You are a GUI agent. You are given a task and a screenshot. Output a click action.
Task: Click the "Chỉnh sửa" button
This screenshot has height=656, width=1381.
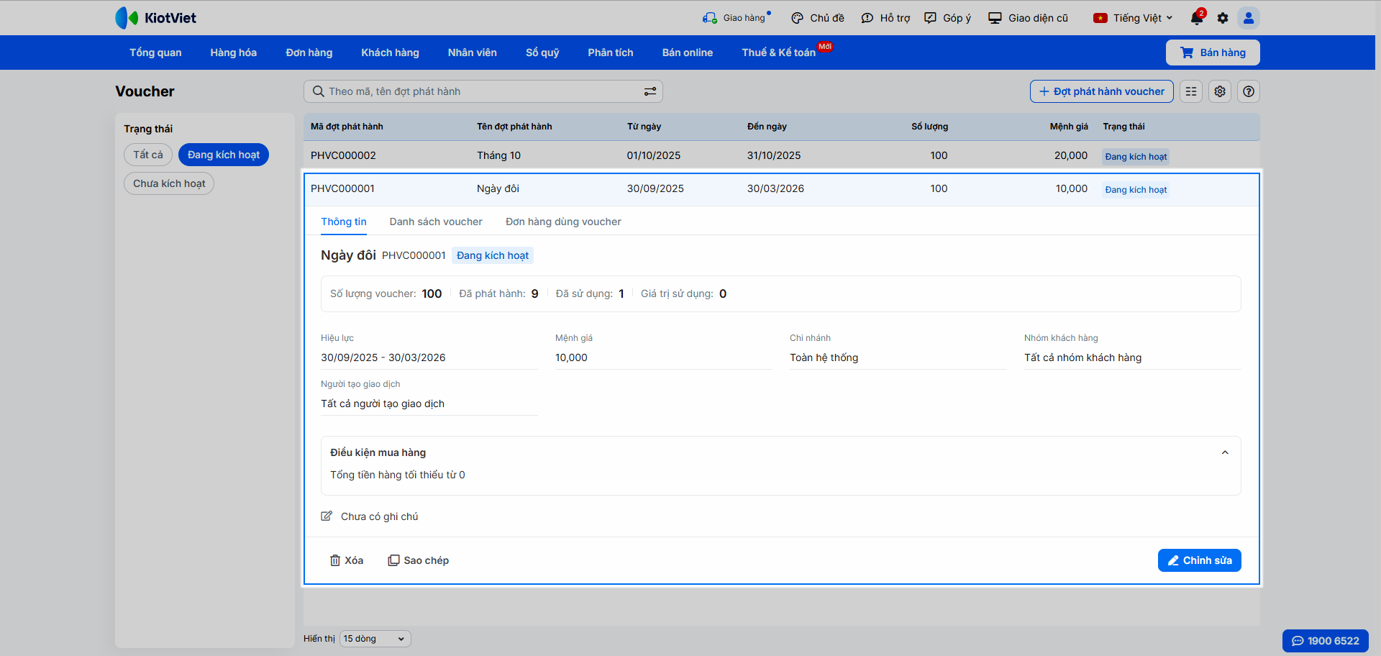1199,560
